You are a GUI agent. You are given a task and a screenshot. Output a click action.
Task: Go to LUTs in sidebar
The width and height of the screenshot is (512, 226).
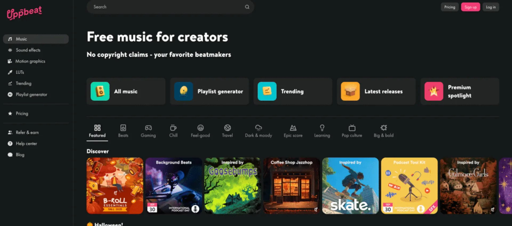click(x=20, y=72)
